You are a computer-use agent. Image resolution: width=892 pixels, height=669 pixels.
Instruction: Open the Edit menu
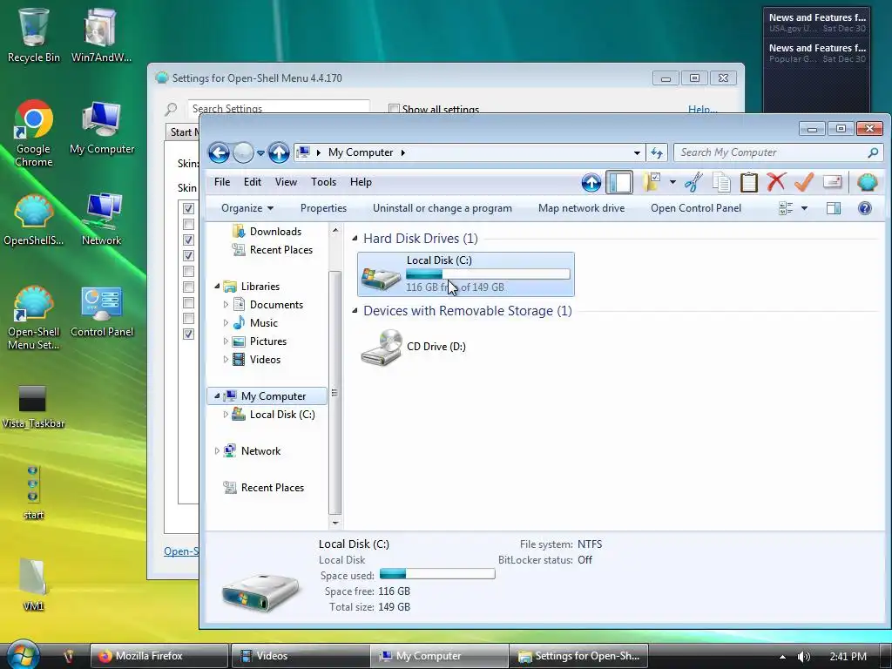(x=253, y=182)
